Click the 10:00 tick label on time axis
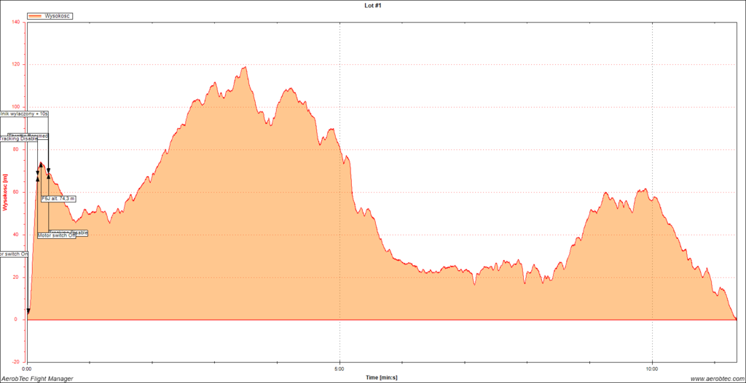 (x=651, y=368)
